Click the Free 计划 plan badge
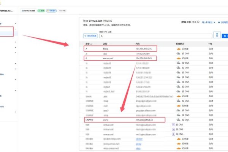Viewport: 228px width, 152px height. pyautogui.click(x=62, y=11)
